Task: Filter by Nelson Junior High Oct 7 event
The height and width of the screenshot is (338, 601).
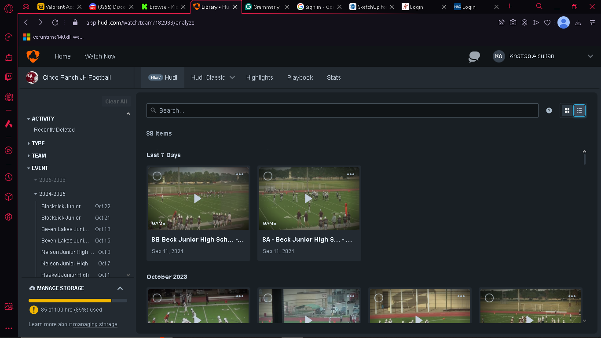Action: pyautogui.click(x=76, y=264)
